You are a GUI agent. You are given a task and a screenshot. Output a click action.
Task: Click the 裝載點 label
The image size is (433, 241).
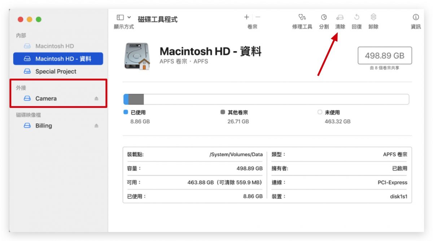pos(135,154)
